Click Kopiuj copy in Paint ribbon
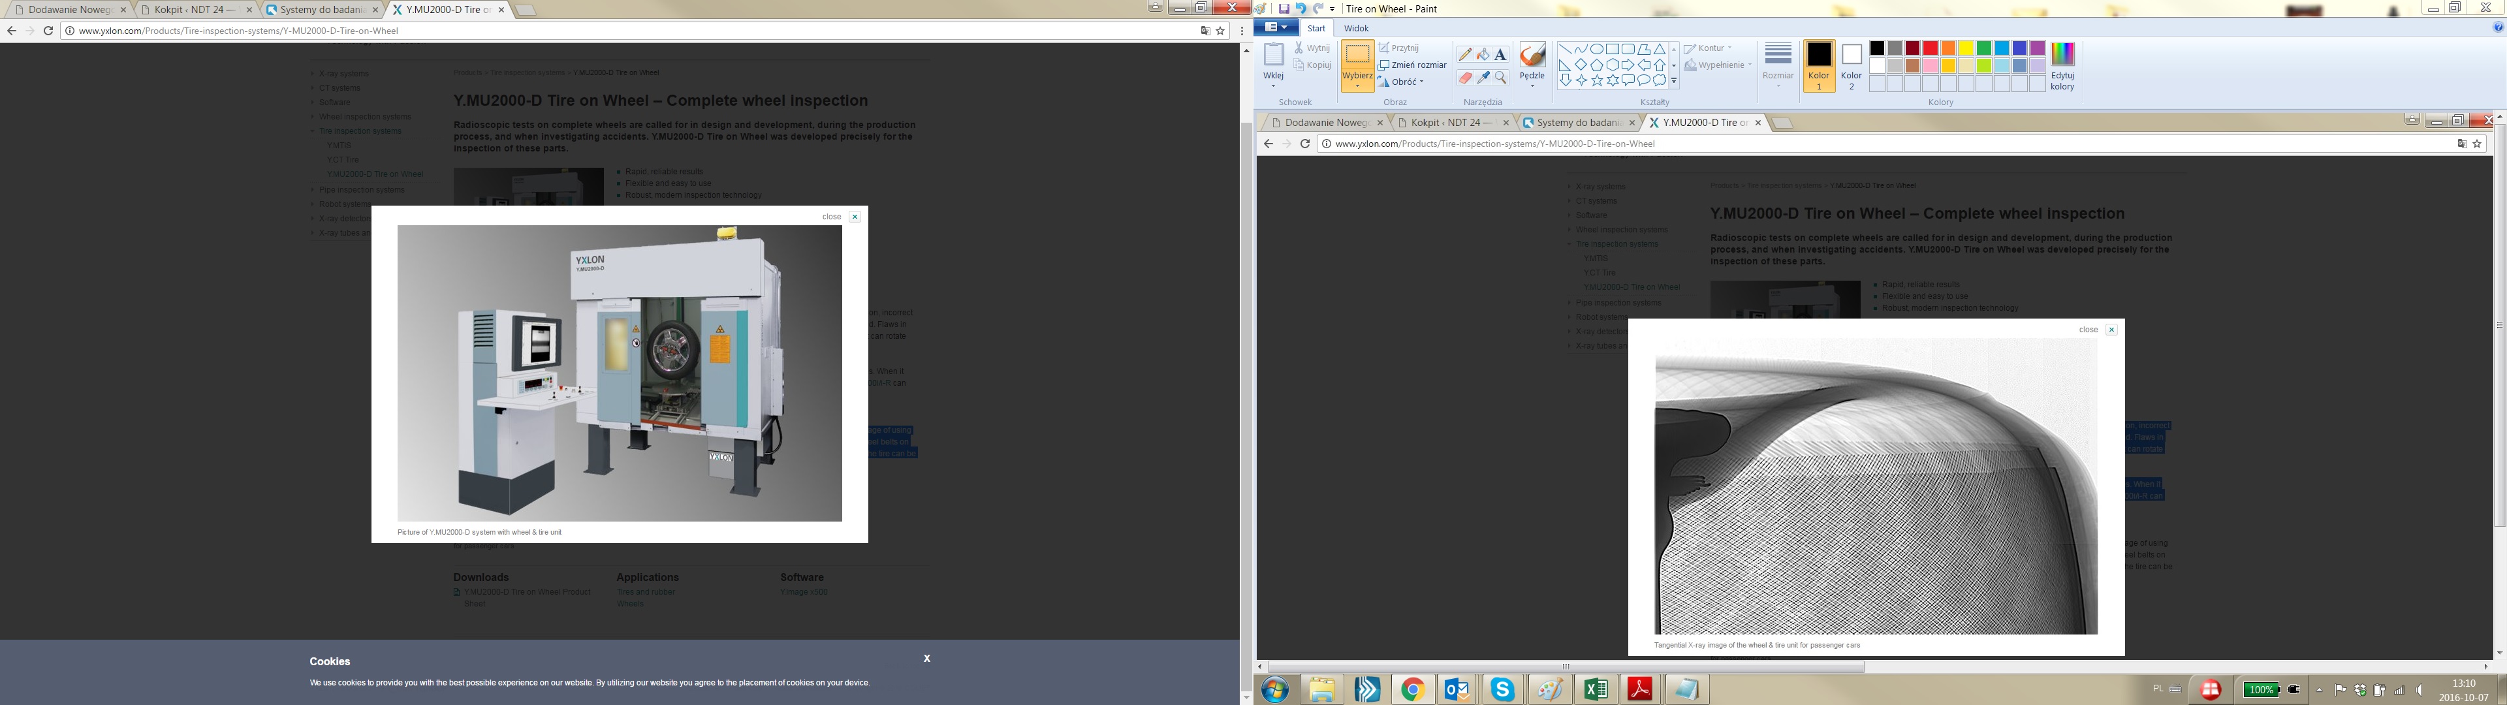Viewport: 2507px width, 705px height. [x=1313, y=65]
